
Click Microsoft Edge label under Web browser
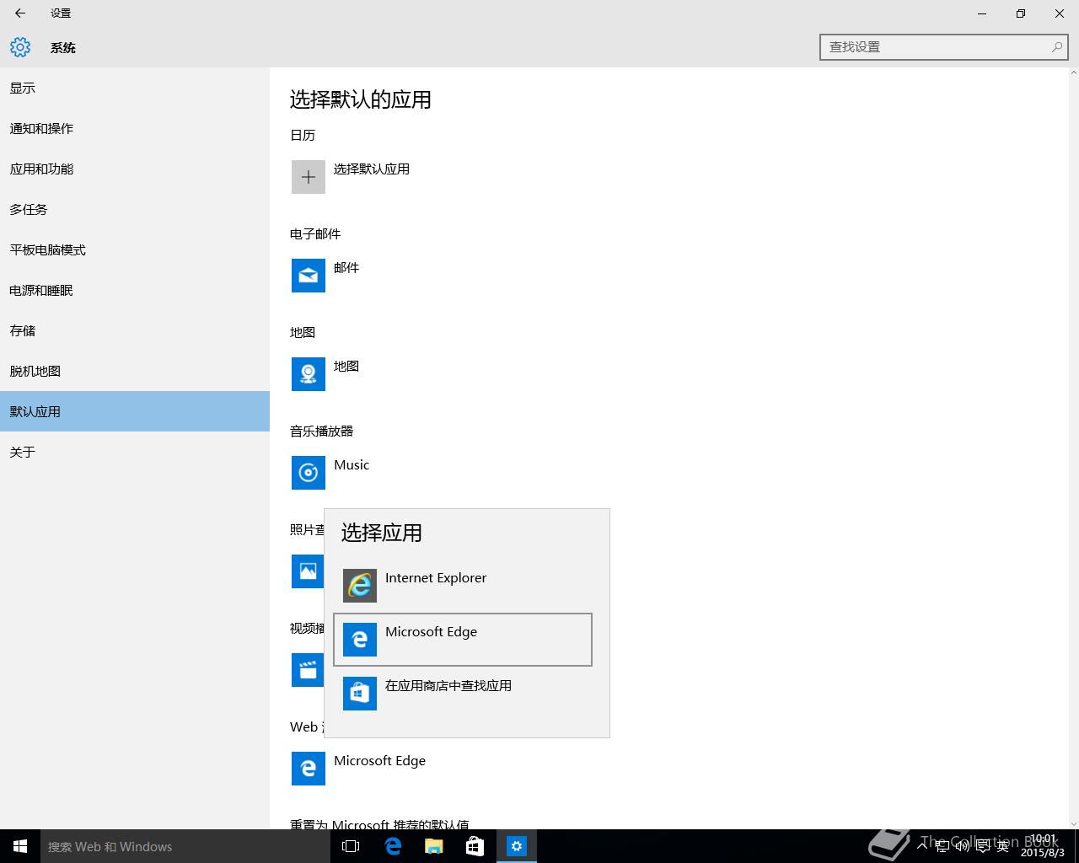click(379, 760)
